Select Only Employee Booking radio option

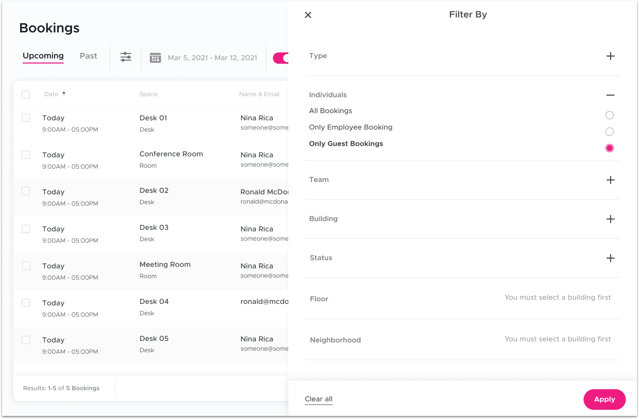[610, 132]
